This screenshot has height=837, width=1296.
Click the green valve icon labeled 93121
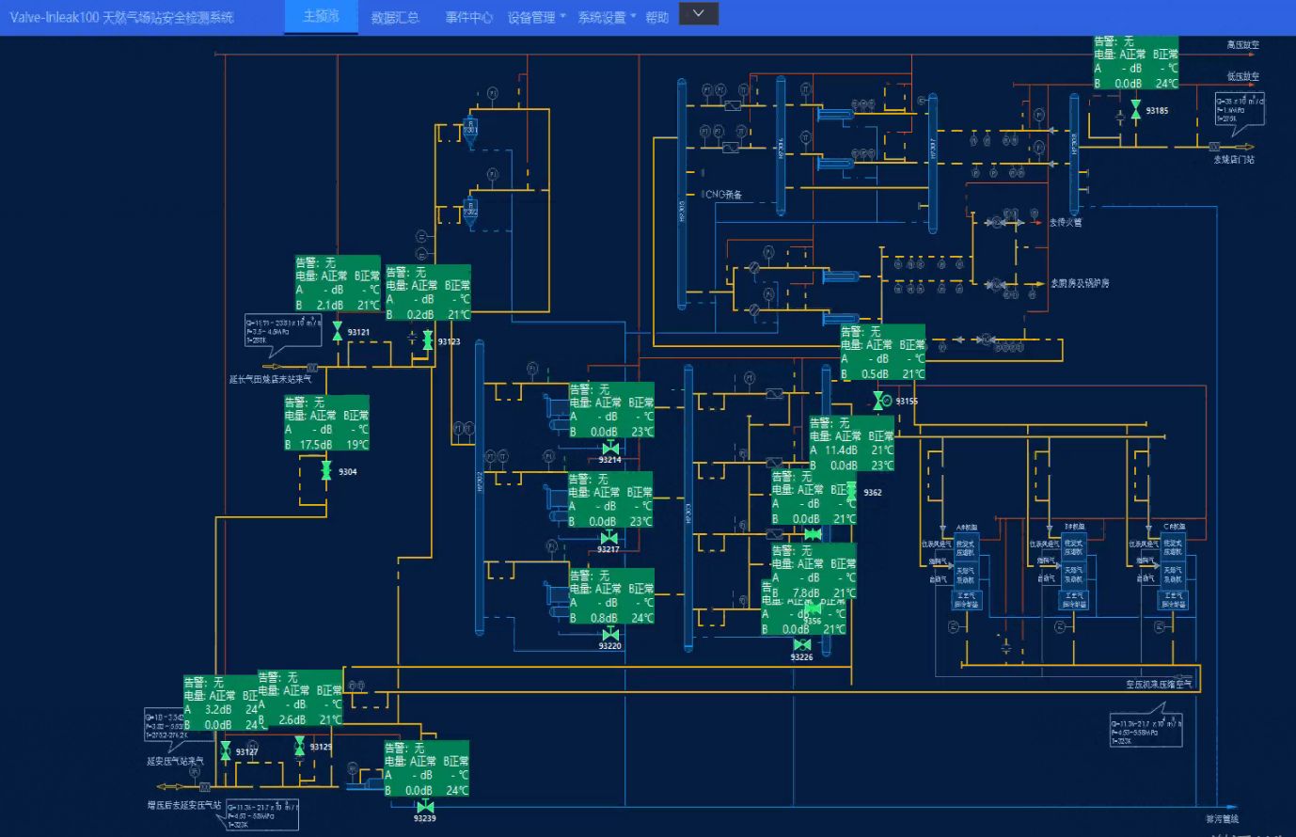click(x=337, y=331)
